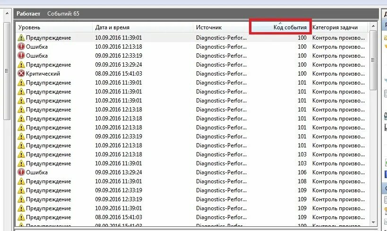
Task: Click the Контроль произво... category in the Критический row
Action: pyautogui.click(x=338, y=74)
